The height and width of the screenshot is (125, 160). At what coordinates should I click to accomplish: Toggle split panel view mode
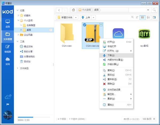click(x=154, y=17)
